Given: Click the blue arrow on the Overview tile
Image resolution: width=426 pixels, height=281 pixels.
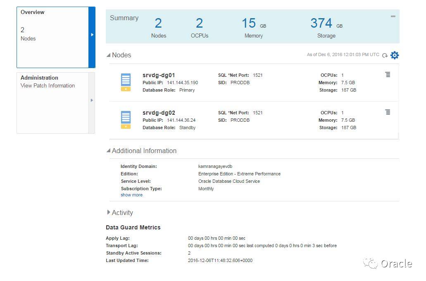Looking at the screenshot, I should pos(92,35).
